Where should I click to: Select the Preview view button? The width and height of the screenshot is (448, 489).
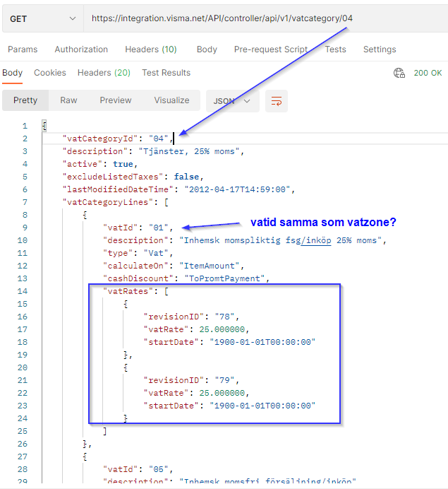coord(116,100)
